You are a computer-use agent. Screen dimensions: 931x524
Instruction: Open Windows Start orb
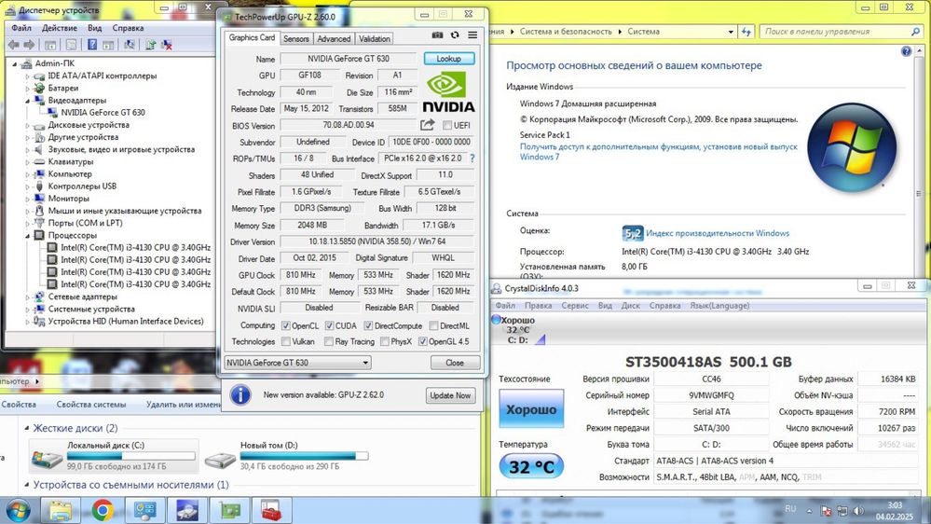pos(18,510)
